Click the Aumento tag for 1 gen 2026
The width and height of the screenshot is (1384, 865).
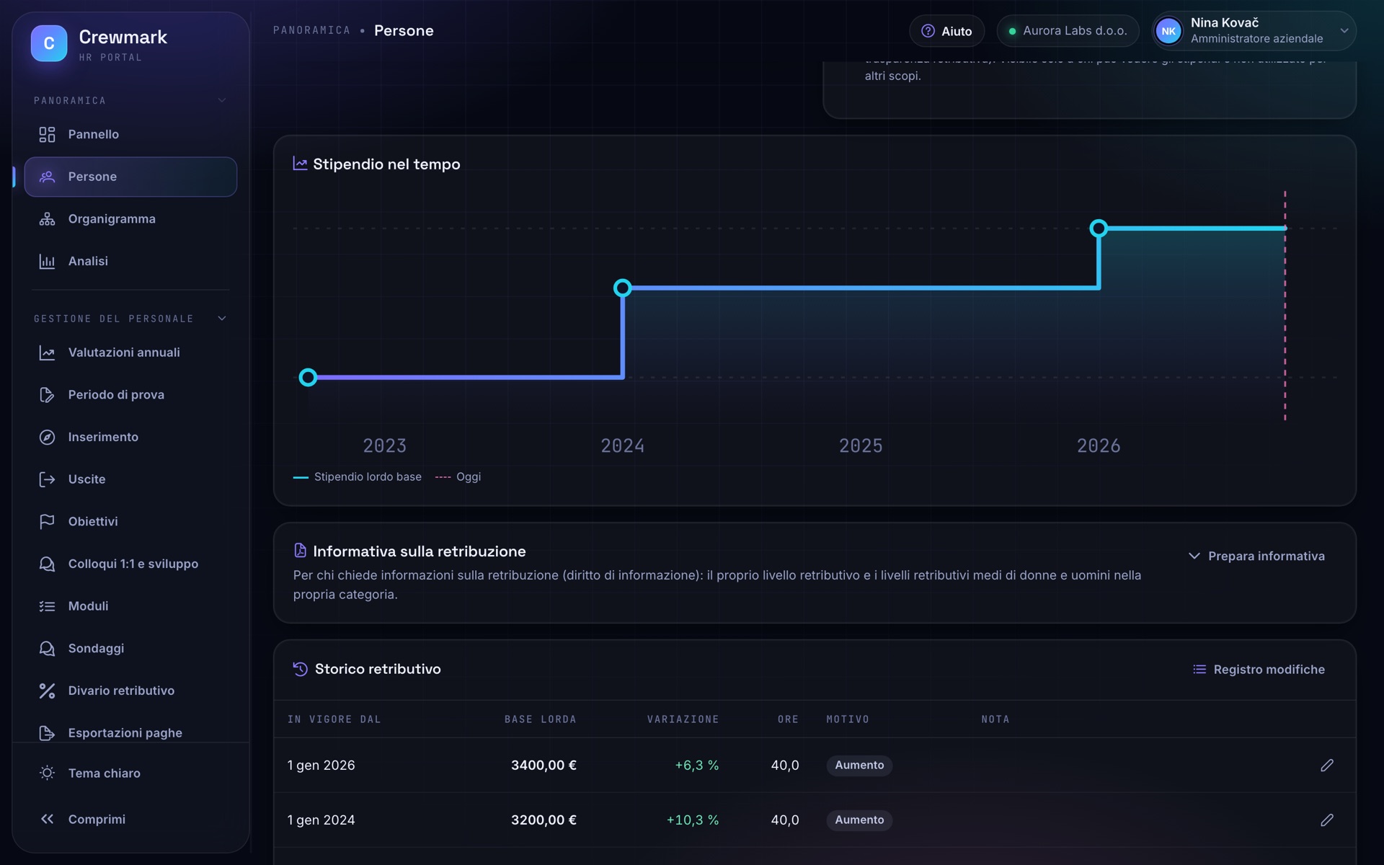859,766
